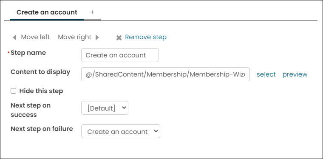Image resolution: width=323 pixels, height=159 pixels.
Task: Open the select link for content
Action: [266, 74]
